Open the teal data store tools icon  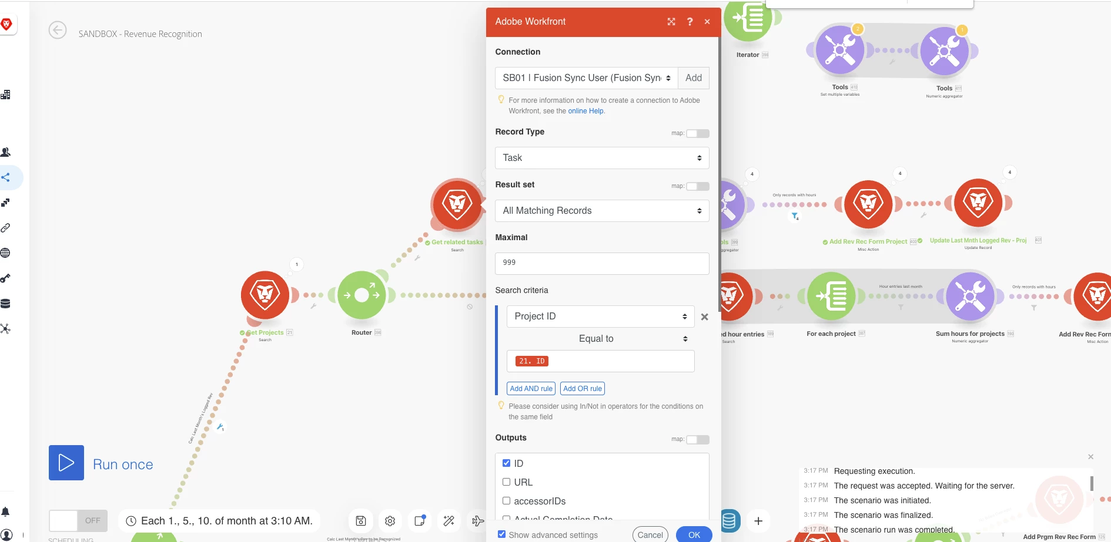point(729,521)
